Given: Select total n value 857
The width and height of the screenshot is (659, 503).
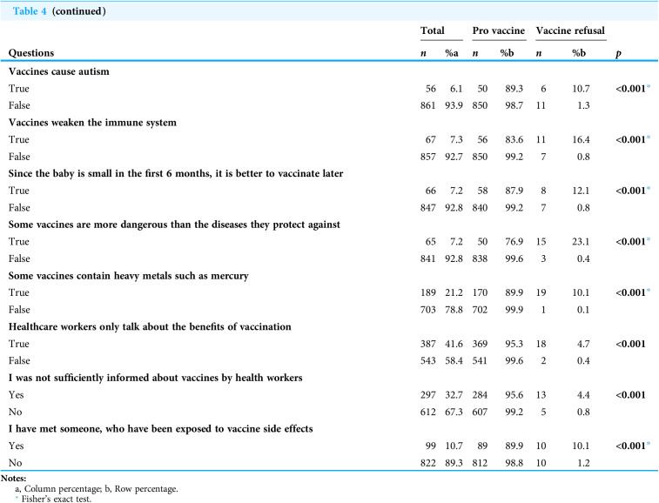Looking at the screenshot, I should point(427,157).
